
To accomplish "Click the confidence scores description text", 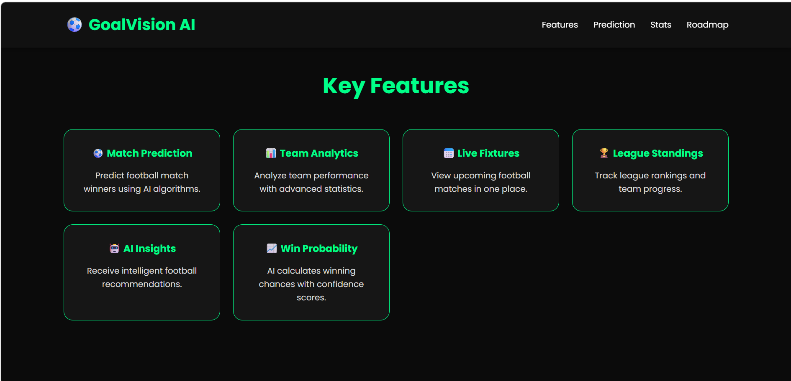I will pyautogui.click(x=311, y=284).
